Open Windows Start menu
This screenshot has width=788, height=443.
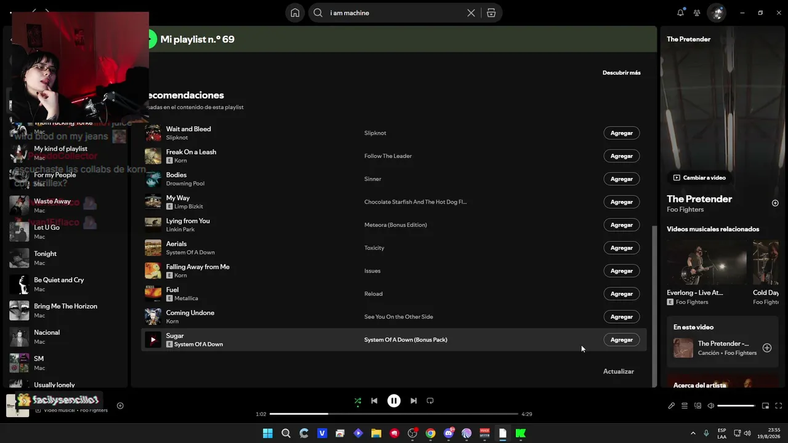click(268, 433)
